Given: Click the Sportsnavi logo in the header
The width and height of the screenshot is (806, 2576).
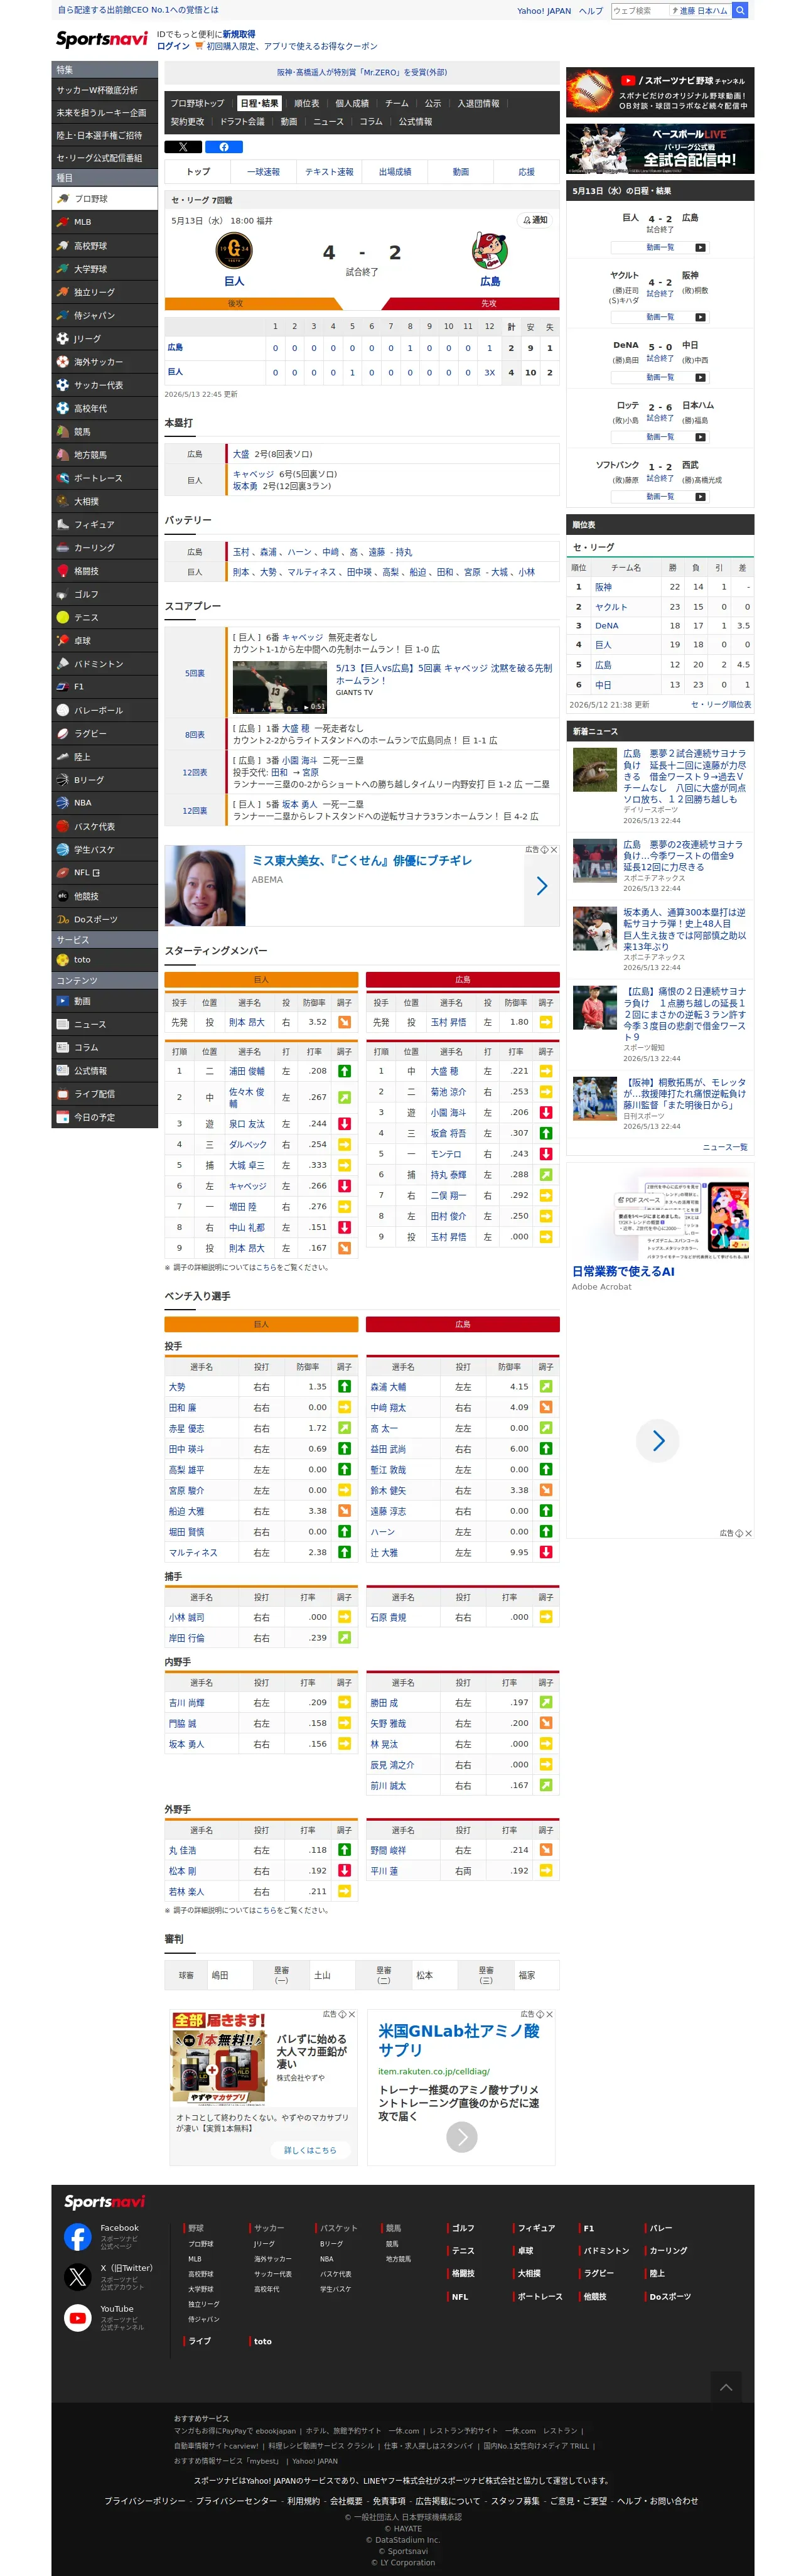Looking at the screenshot, I should pos(102,39).
